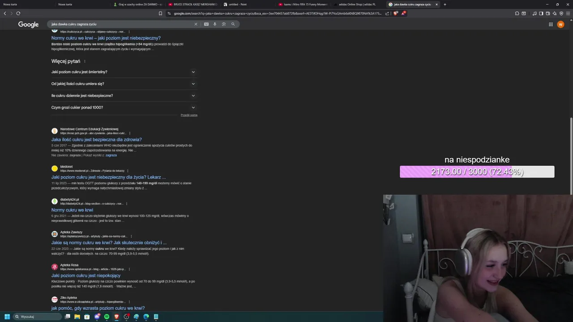Open the Brave Wallet icon

pyautogui.click(x=548, y=13)
